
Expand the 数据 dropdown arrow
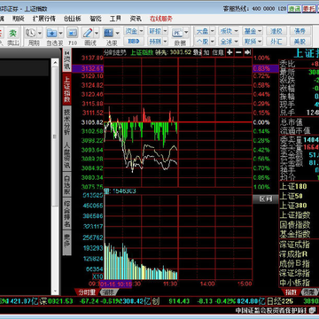coord(186,32)
